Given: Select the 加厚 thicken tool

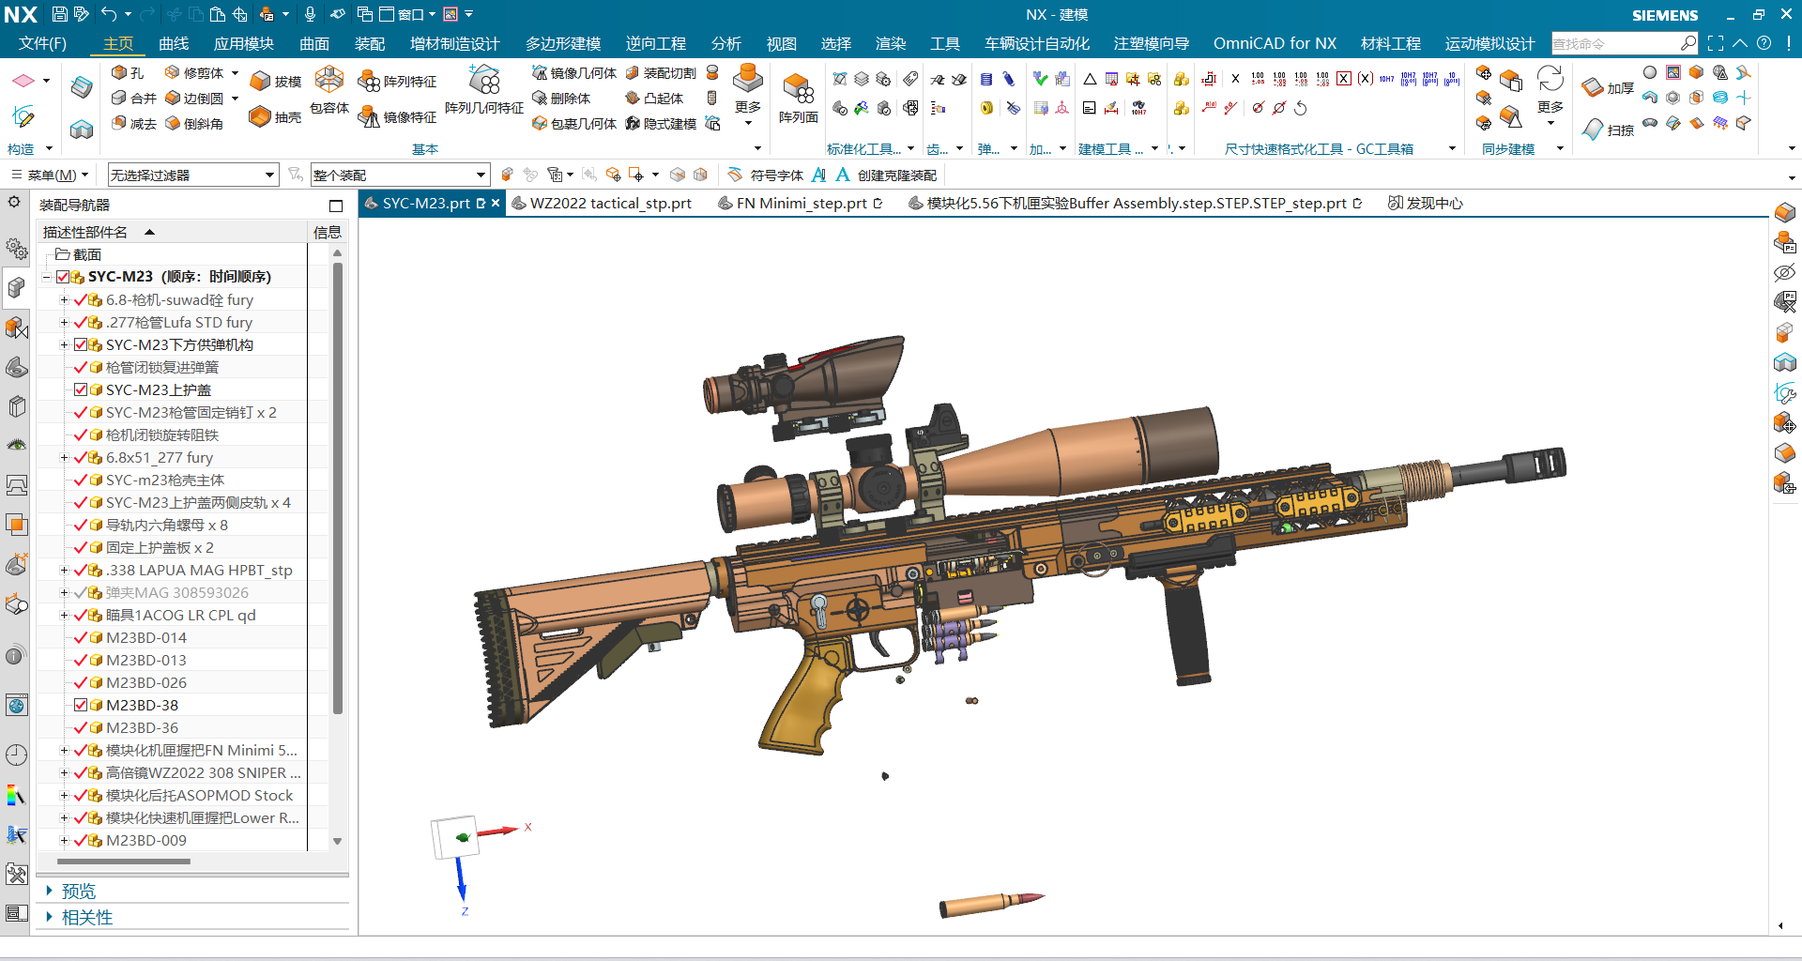Looking at the screenshot, I should [1608, 88].
